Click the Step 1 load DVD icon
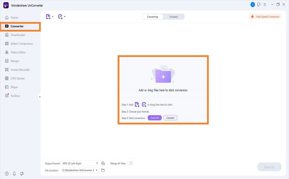 (x=144, y=104)
